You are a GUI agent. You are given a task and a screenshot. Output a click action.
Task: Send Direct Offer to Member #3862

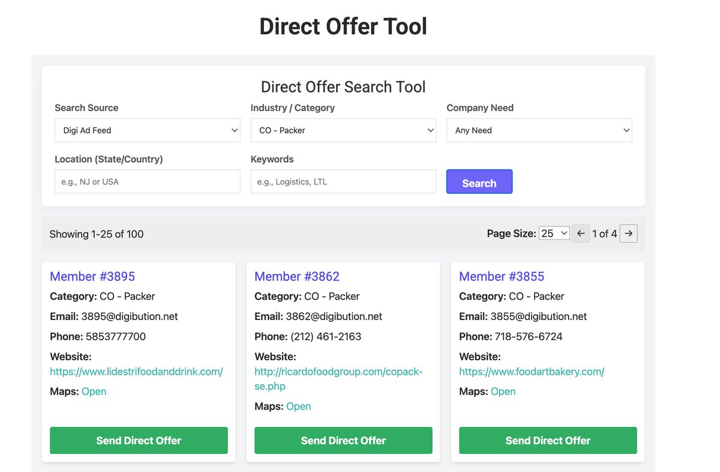point(343,440)
